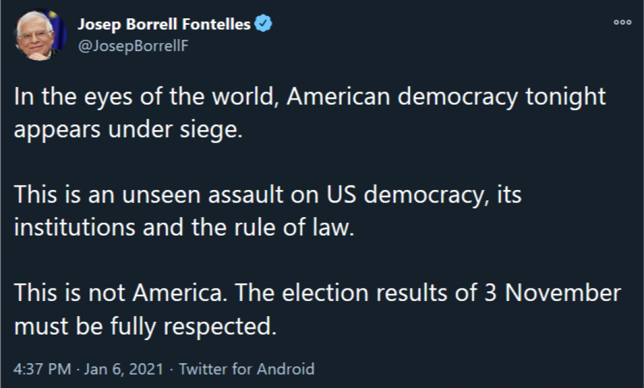Click the Jan 6, 2021 date
Screen dimensions: 644x388
[124, 368]
